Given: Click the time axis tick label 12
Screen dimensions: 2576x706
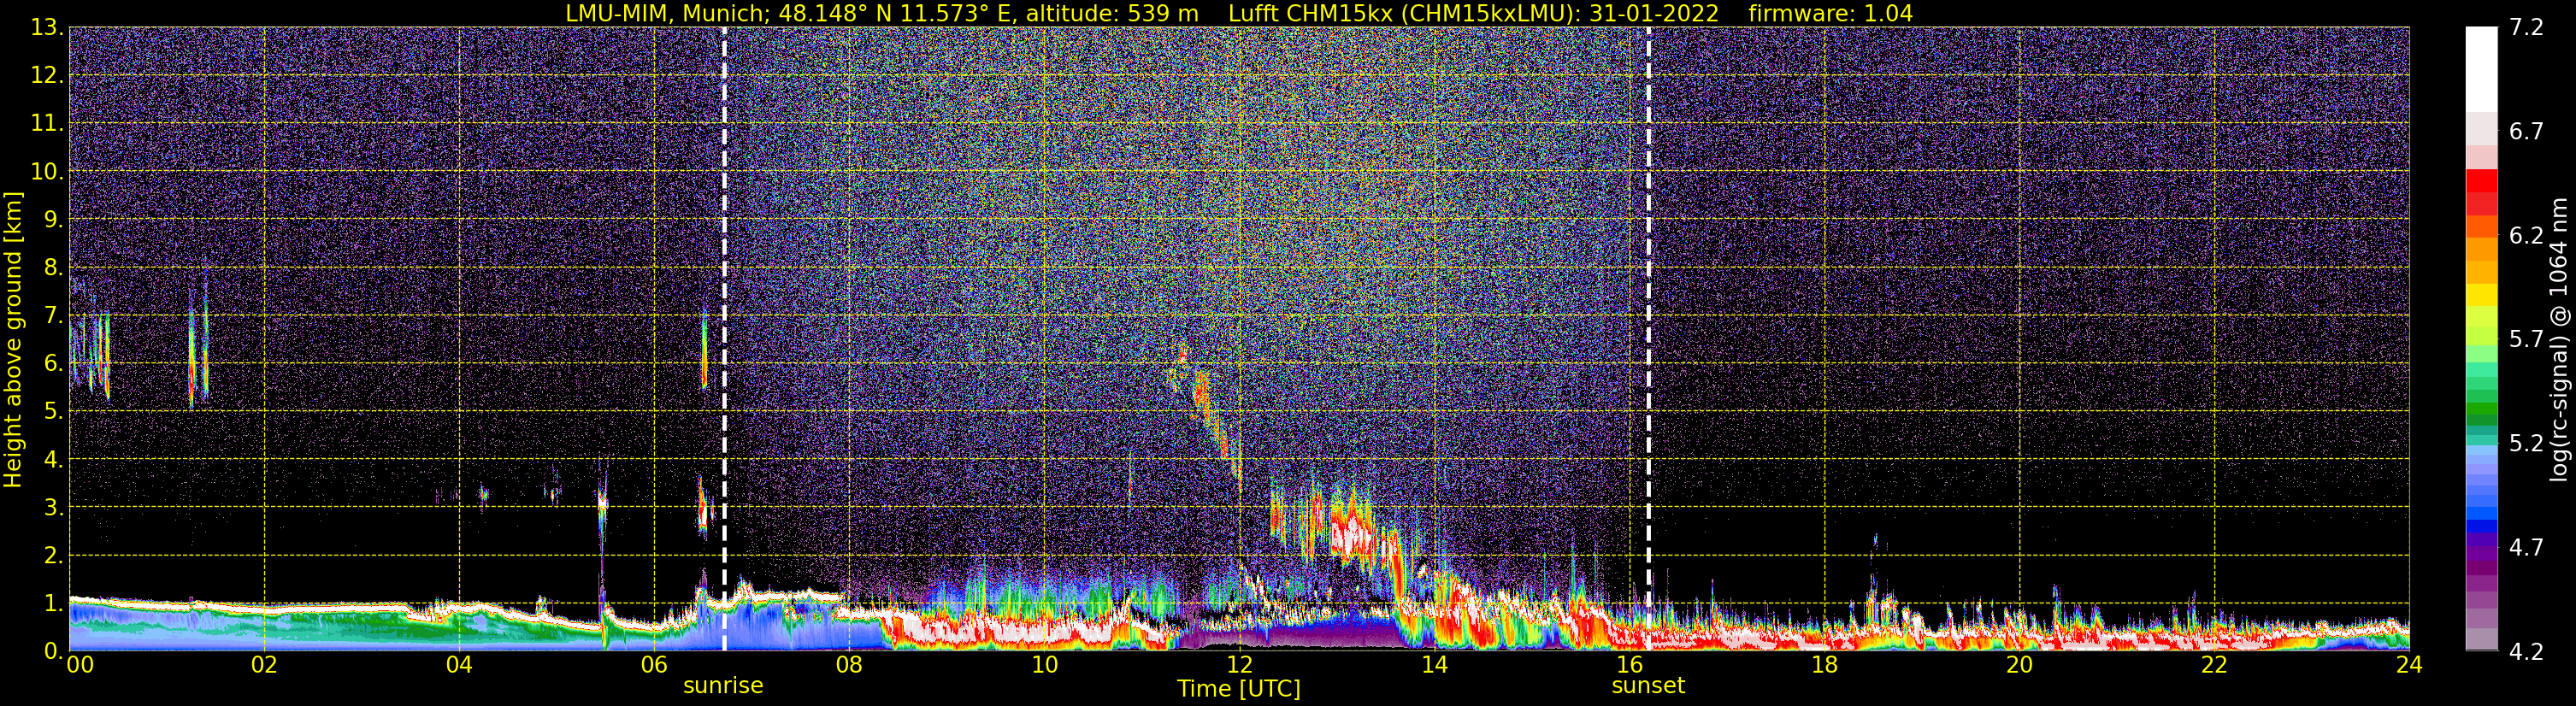Looking at the screenshot, I should point(1239,665).
